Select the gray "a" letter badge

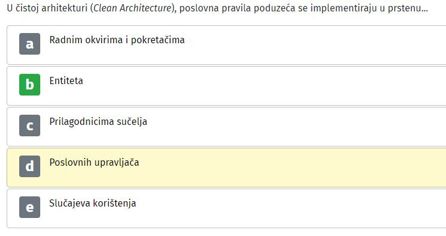29,44
